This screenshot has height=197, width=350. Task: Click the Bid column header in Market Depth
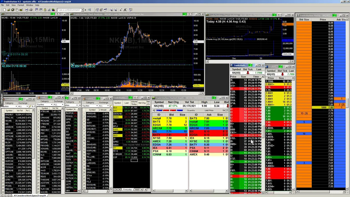pyautogui.click(x=171, y=115)
